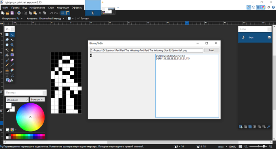
Task: Click the Print toolbar icon
Action: [19, 13]
